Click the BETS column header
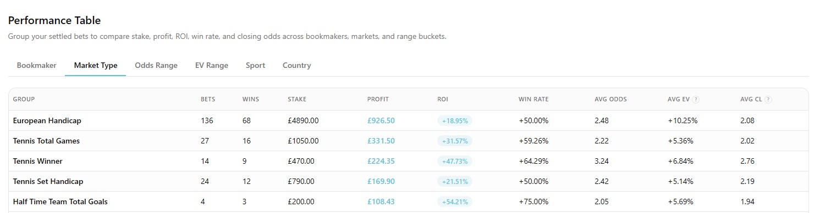 click(208, 100)
